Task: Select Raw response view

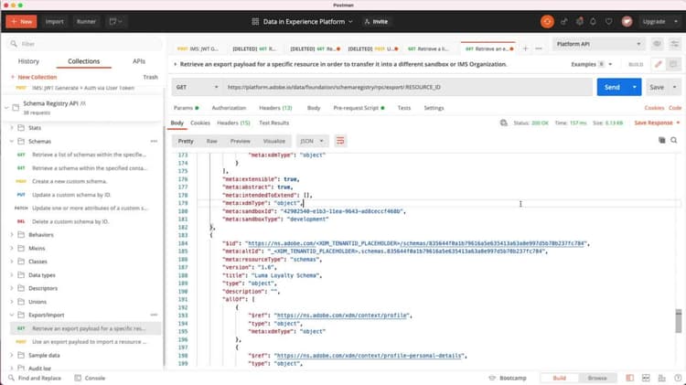Action: [x=212, y=141]
